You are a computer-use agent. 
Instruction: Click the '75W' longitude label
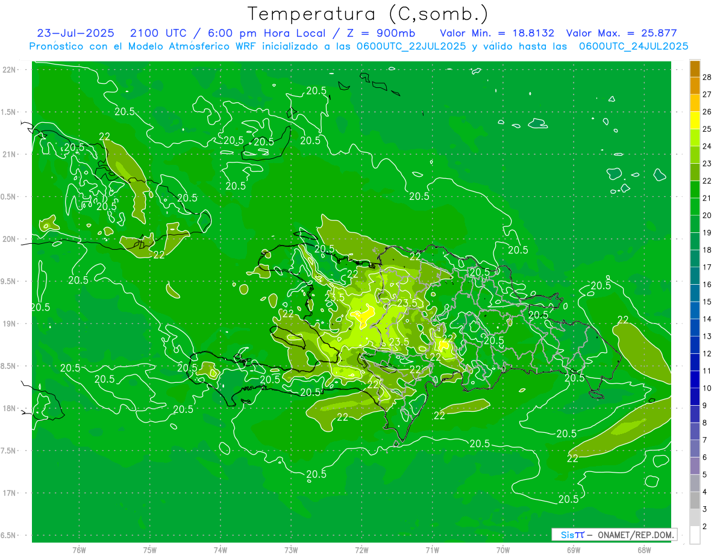(150, 550)
